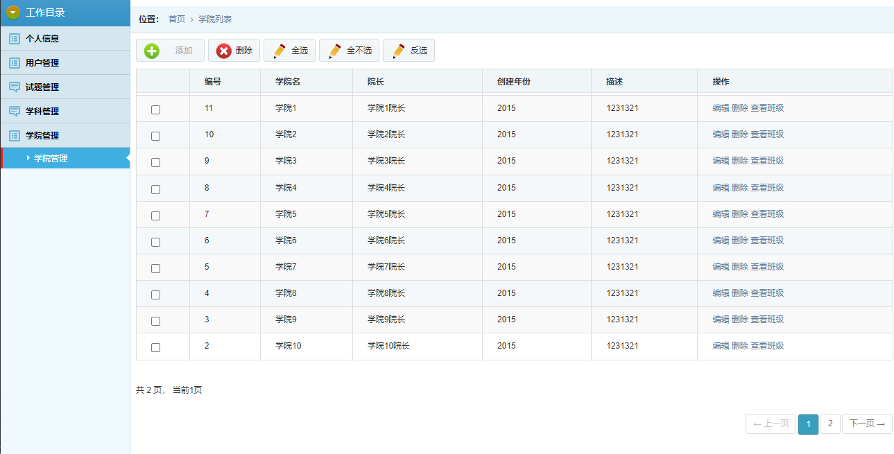Open the 学院管理 submenu item
Image resolution: width=894 pixels, height=454 pixels.
[x=65, y=158]
